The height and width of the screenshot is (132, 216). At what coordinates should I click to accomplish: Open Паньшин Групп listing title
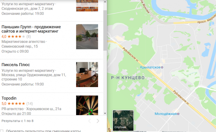click(x=31, y=29)
